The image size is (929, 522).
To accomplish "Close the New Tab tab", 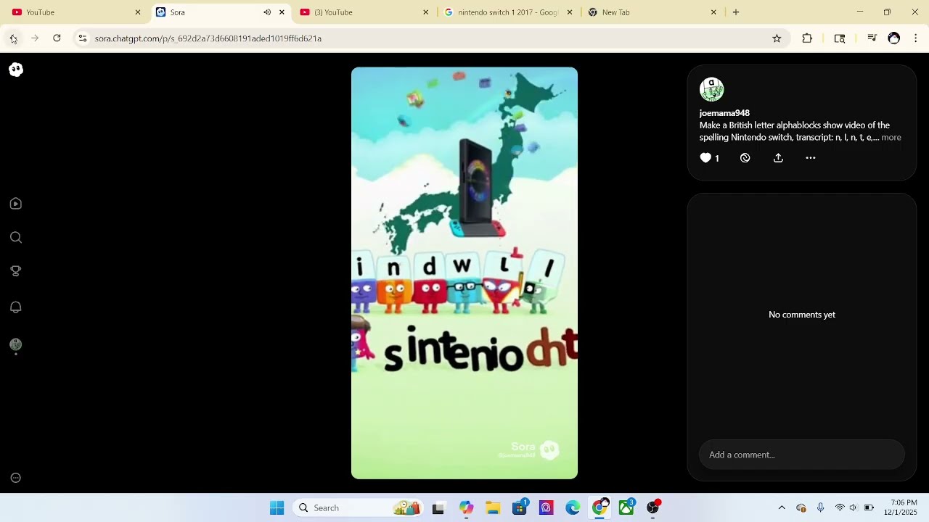I will pos(713,12).
